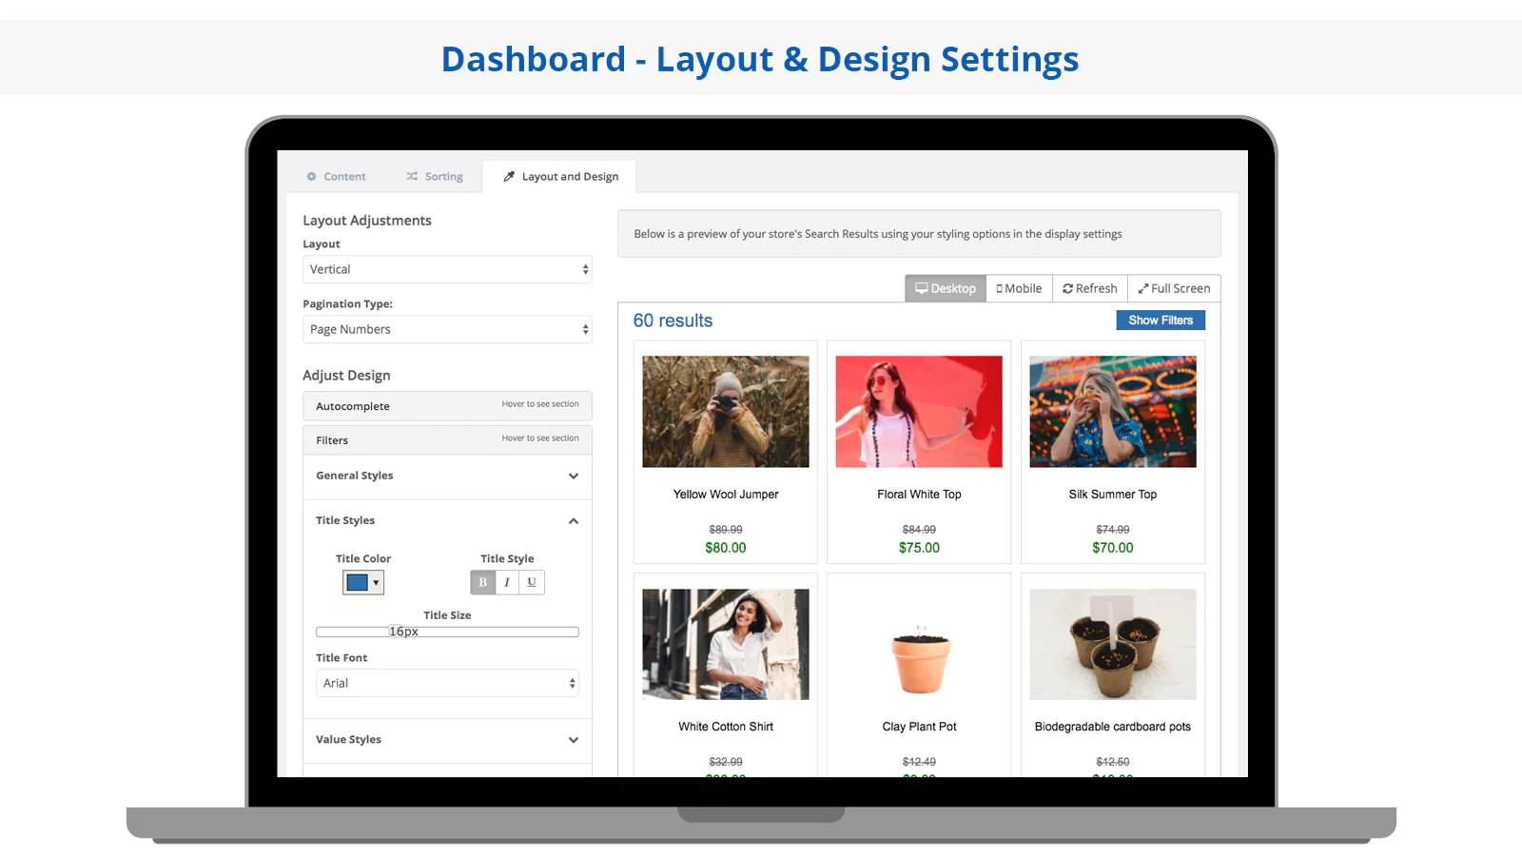Select the Layout and Design tab
Screen dimensions: 1522x856
560,177
